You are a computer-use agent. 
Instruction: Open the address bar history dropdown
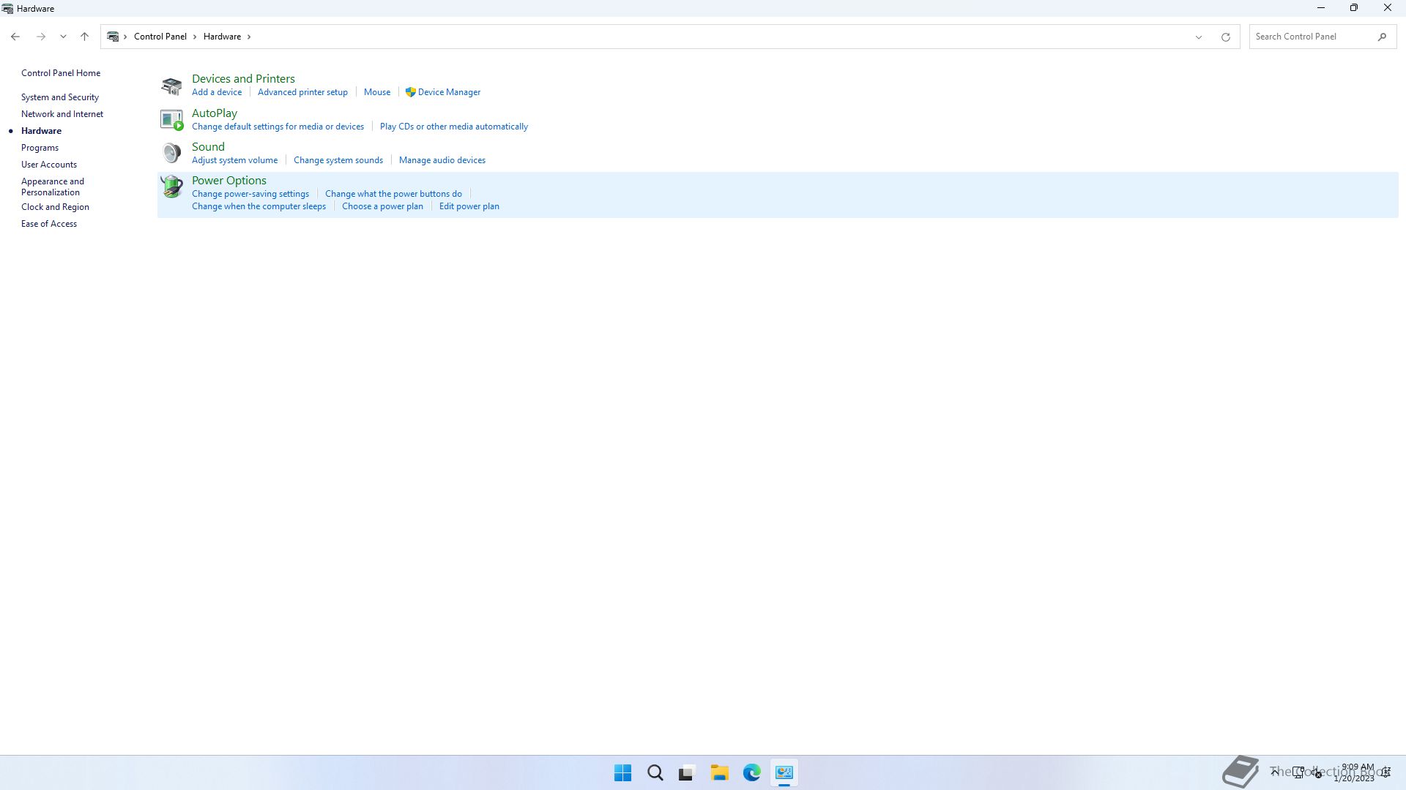click(1199, 37)
